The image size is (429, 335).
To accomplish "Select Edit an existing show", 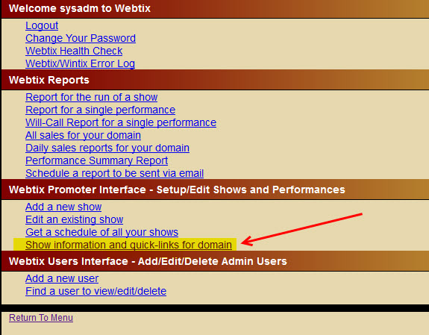I will (75, 219).
